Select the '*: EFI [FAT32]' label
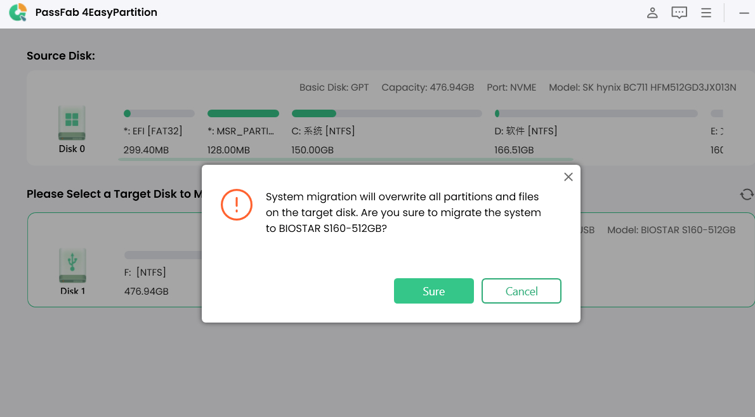The image size is (755, 417). click(x=153, y=131)
